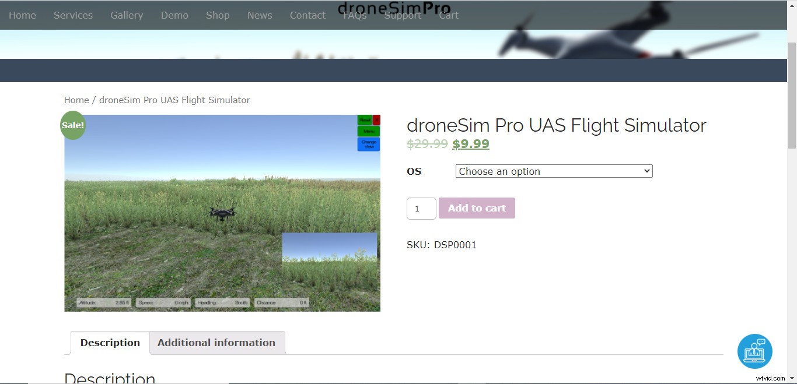797x384 pixels.
Task: Click the Reset button shown in the simulator image
Action: [365, 120]
